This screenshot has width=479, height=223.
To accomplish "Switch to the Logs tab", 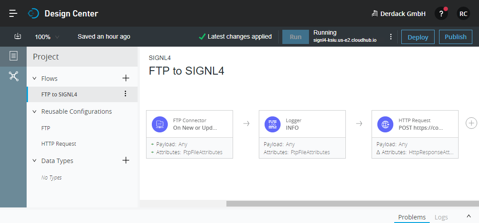I will [x=441, y=217].
